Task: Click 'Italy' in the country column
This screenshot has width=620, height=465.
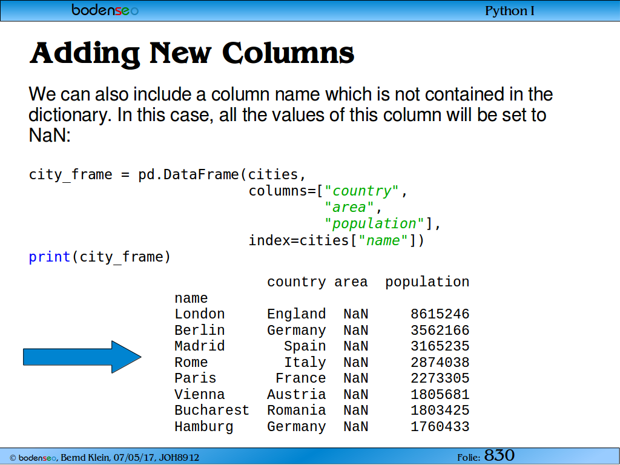Action: coord(305,362)
